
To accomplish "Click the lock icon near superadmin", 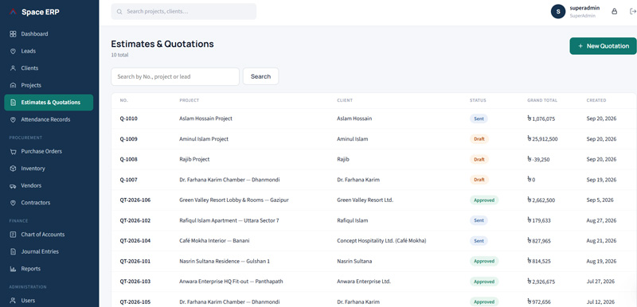I will (x=614, y=11).
